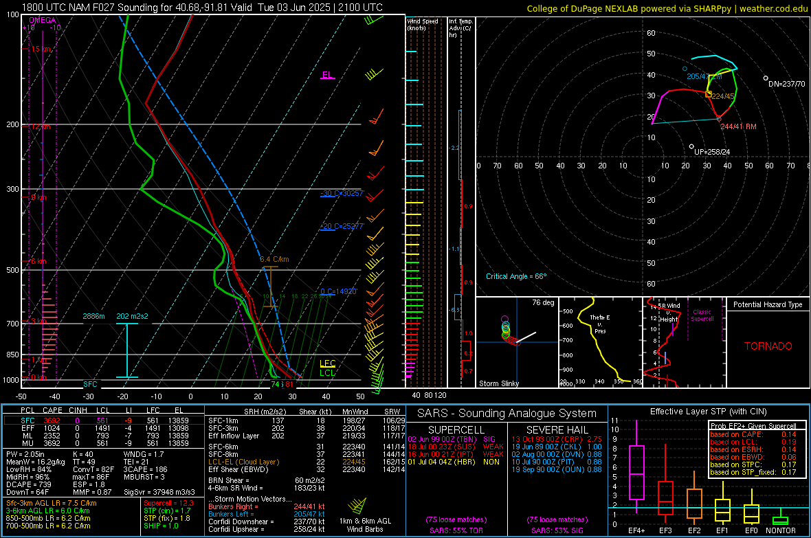
Task: Click the Critical Angle = 66° text
Action: pos(515,276)
